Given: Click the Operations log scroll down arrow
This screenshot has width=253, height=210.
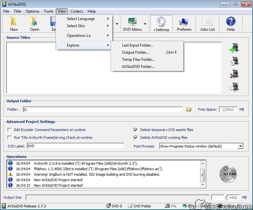Looking at the screenshot, I should tap(203, 184).
